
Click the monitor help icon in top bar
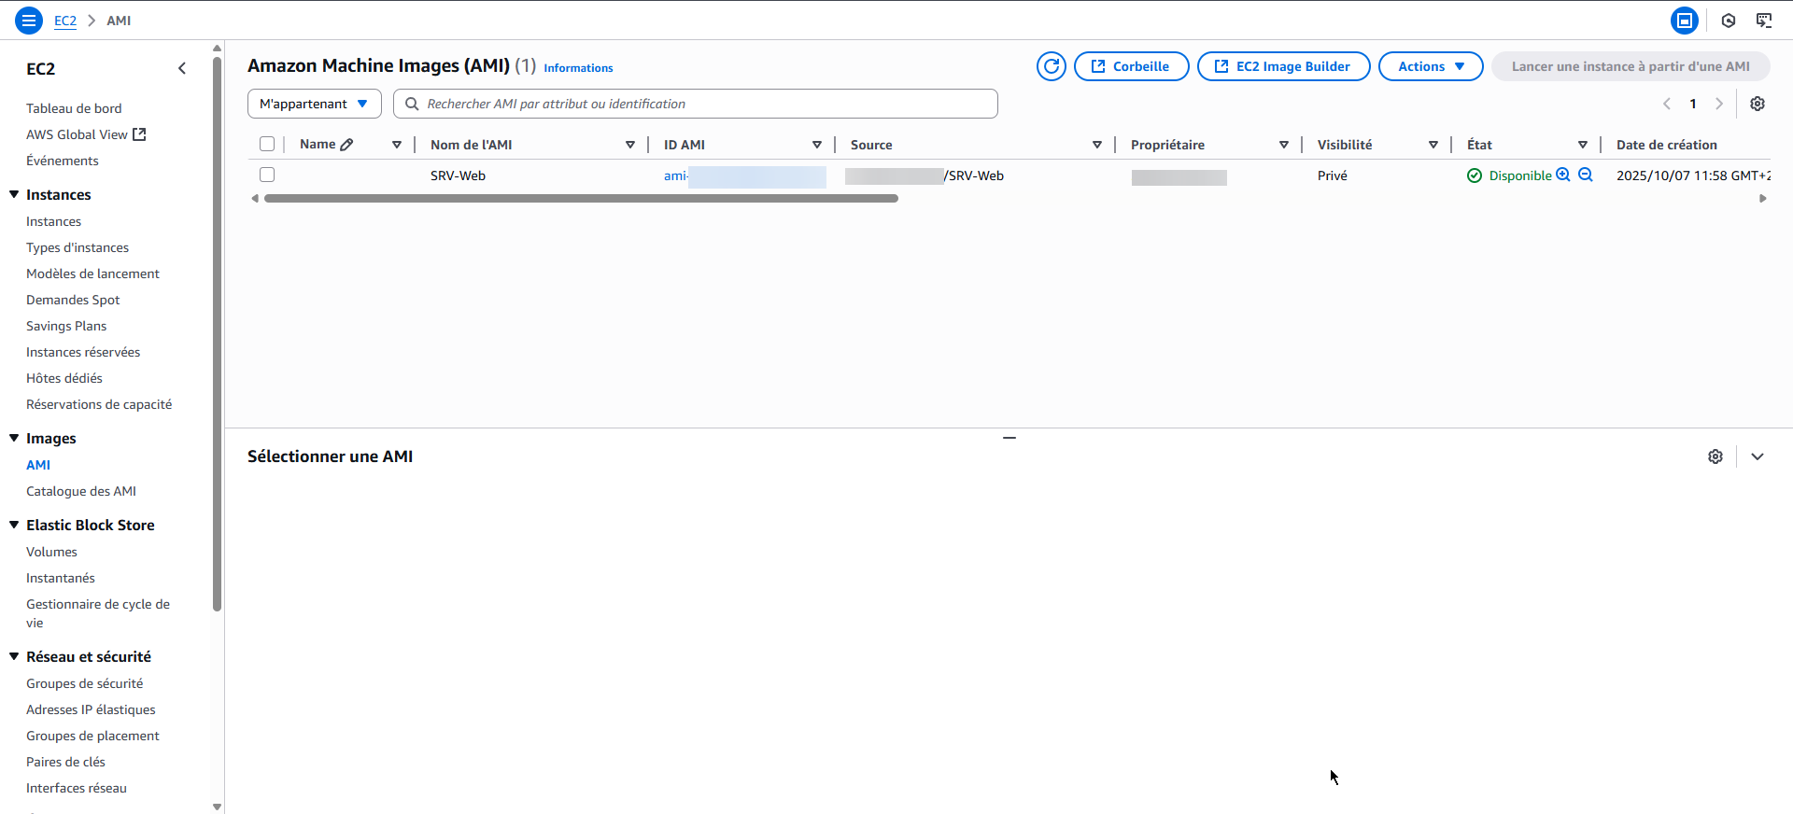click(1764, 21)
